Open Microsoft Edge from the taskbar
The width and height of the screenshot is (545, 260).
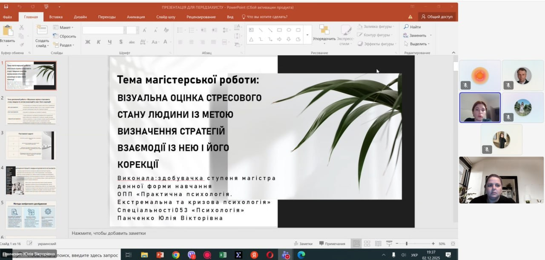pos(301,255)
